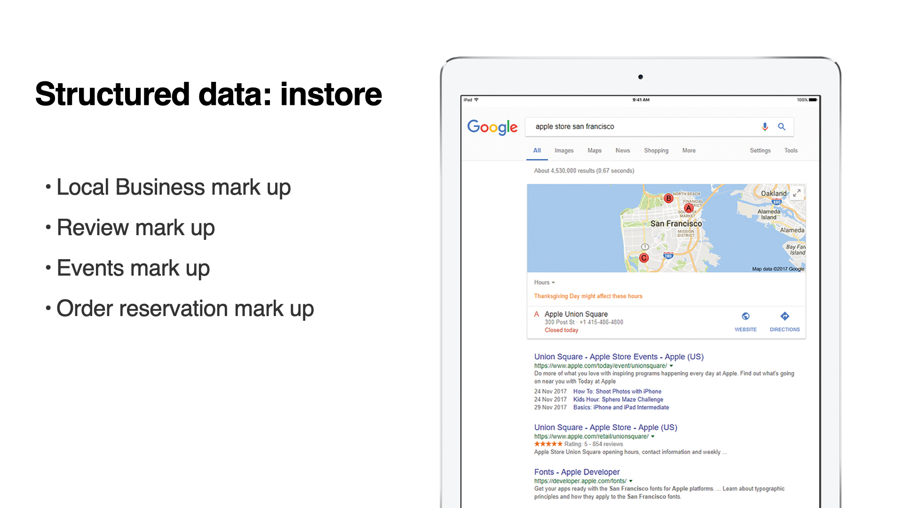The image size is (903, 508).
Task: Open the Shopping tab
Action: 656,151
